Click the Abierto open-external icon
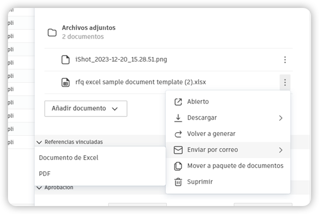 pos(178,102)
